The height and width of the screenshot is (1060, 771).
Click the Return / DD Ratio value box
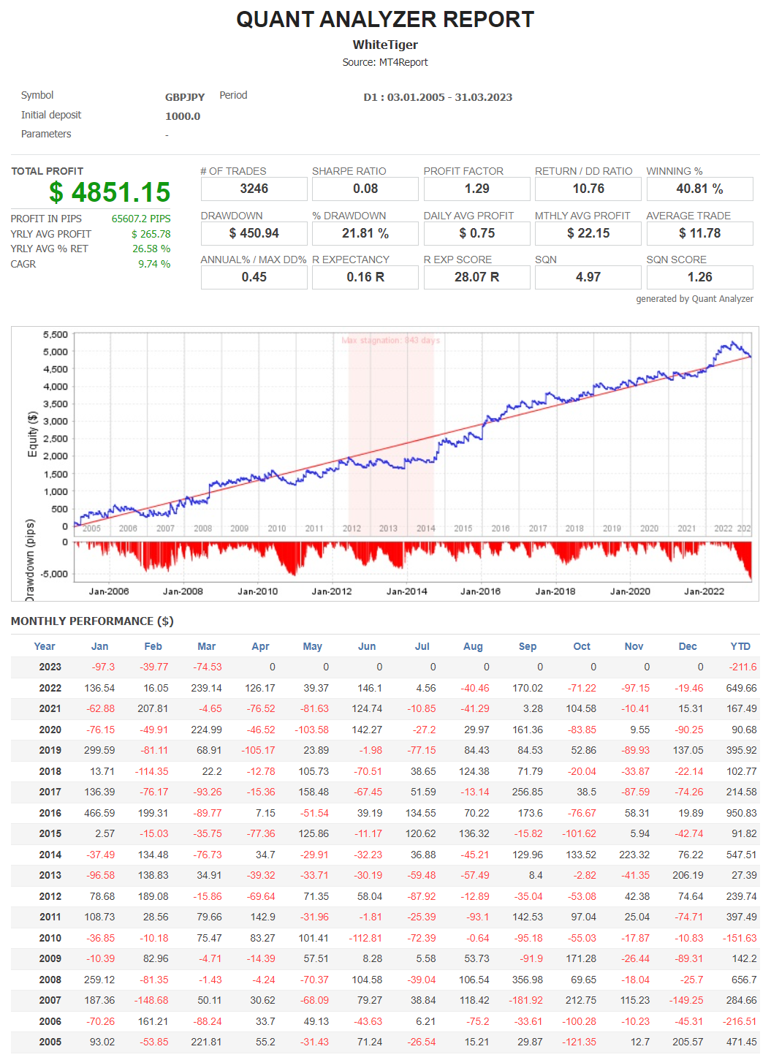click(588, 189)
